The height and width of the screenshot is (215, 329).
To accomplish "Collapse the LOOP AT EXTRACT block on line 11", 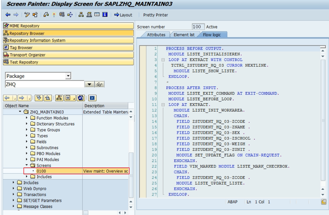I will (163, 105).
